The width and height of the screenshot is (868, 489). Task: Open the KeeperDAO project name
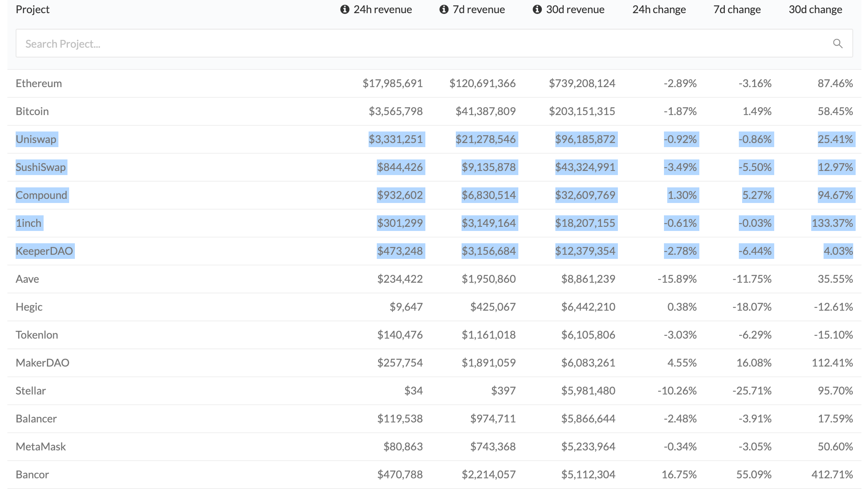click(x=44, y=251)
